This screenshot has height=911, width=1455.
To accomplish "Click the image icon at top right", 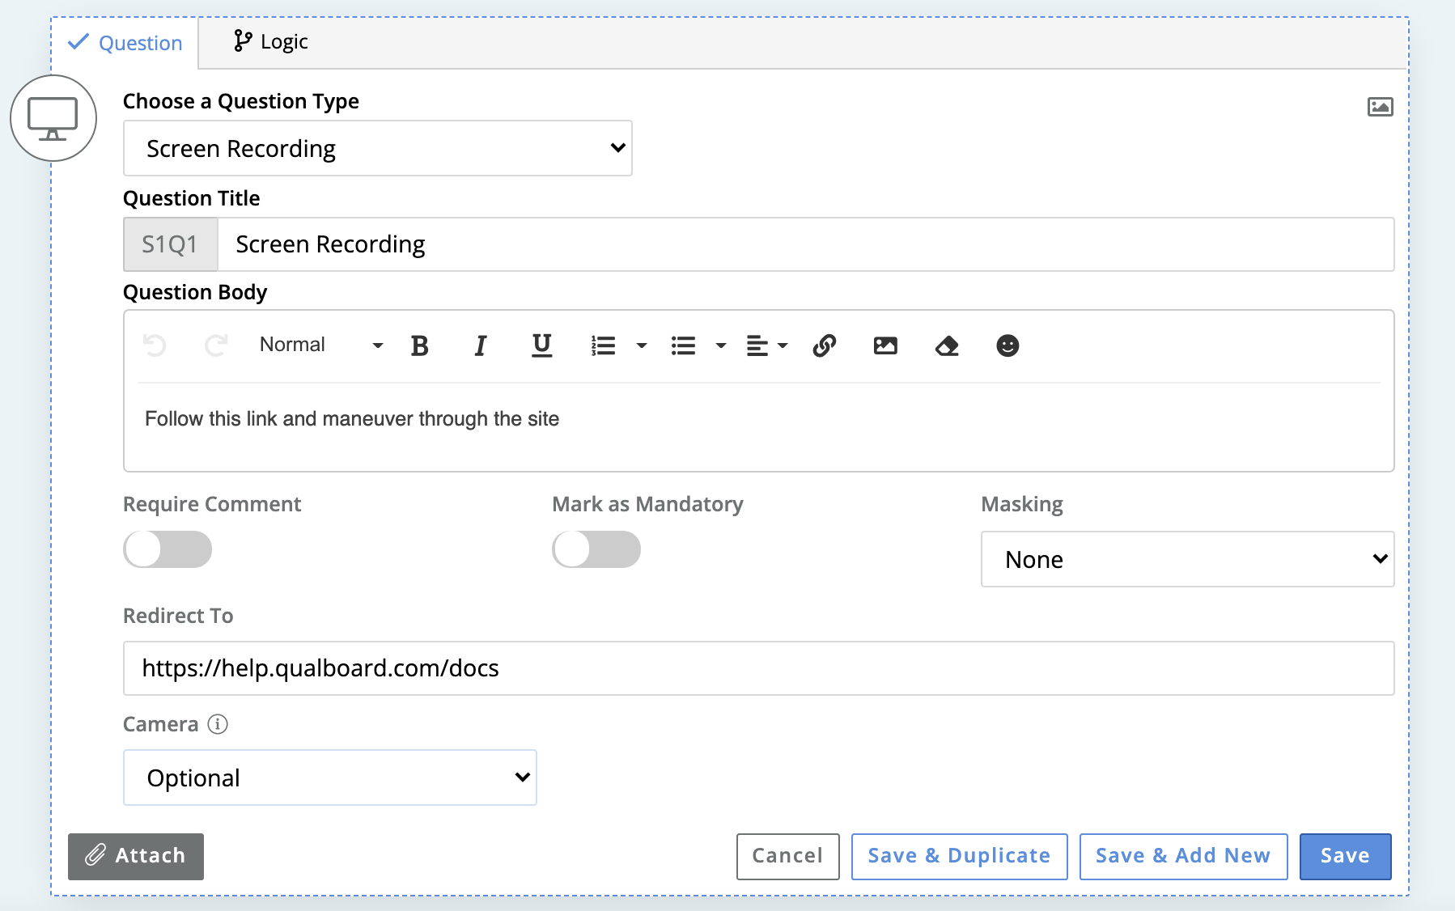I will point(1380,107).
